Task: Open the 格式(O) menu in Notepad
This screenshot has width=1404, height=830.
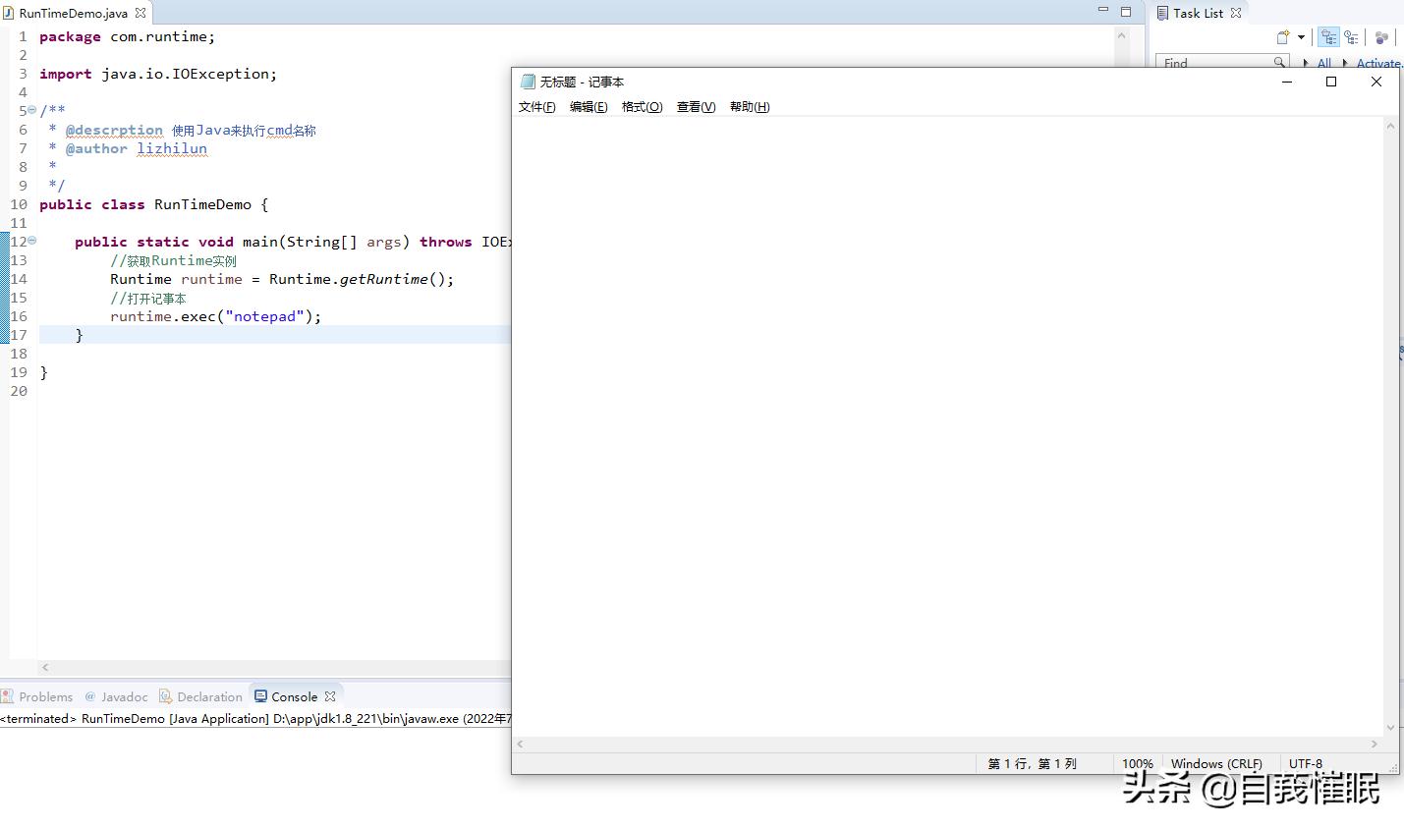Action: coord(642,106)
